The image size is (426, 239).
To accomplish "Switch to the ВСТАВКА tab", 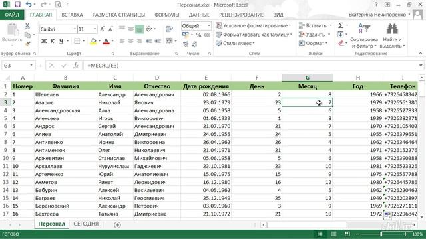I will tap(72, 15).
